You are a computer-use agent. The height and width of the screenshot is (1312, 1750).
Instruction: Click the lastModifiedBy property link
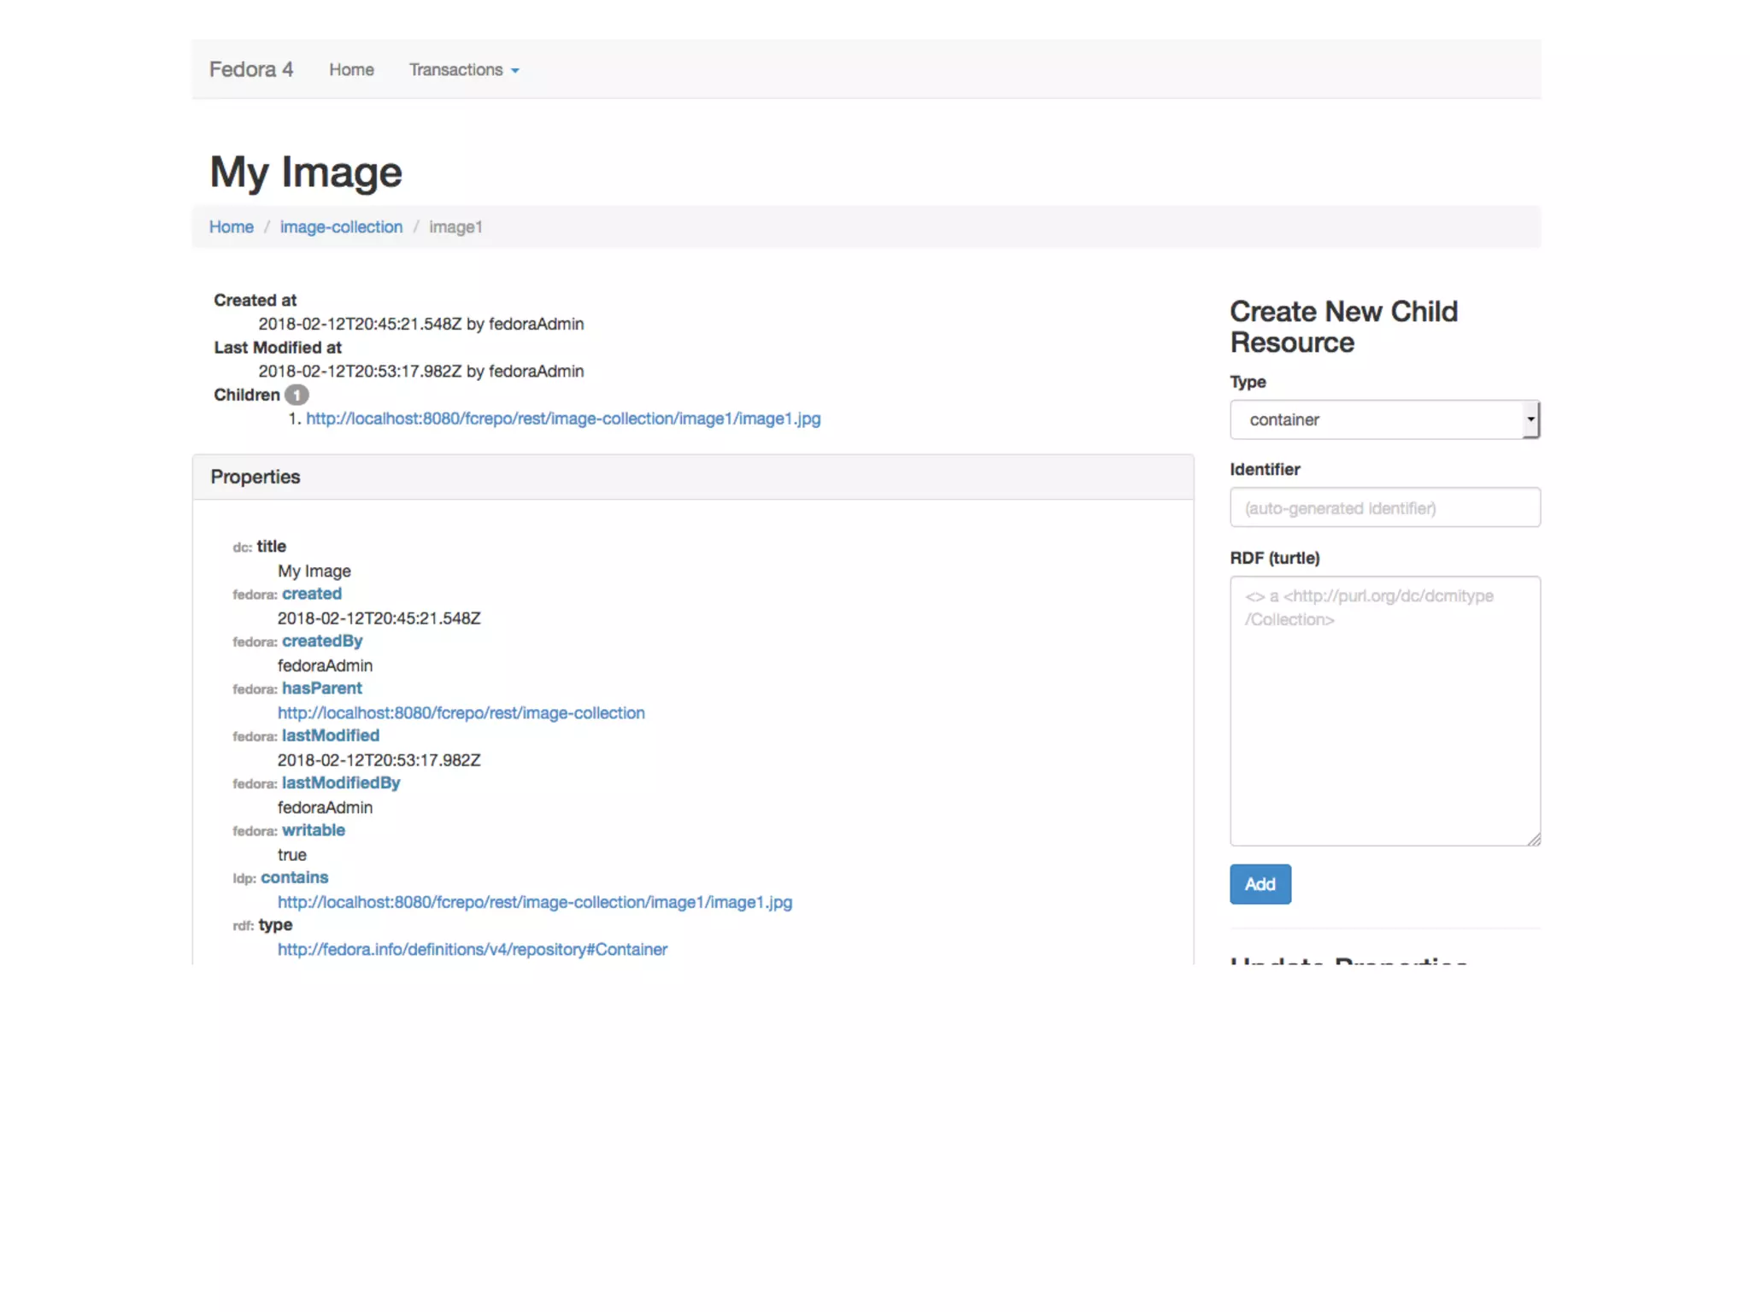341,783
